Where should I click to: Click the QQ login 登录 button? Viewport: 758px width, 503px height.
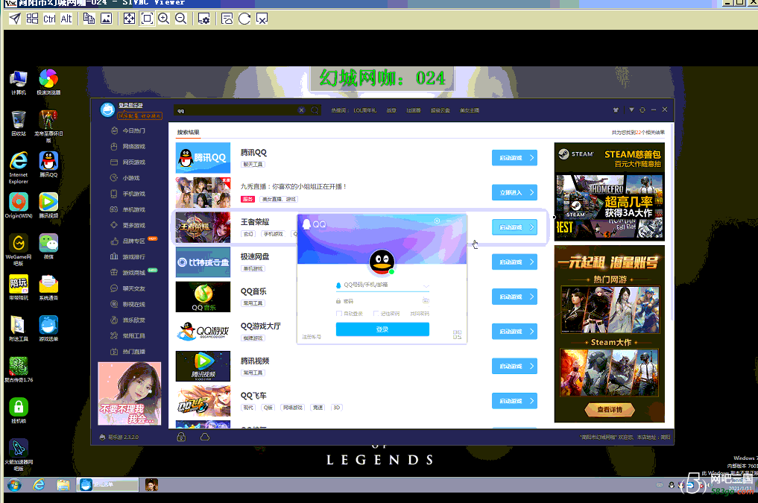click(382, 329)
